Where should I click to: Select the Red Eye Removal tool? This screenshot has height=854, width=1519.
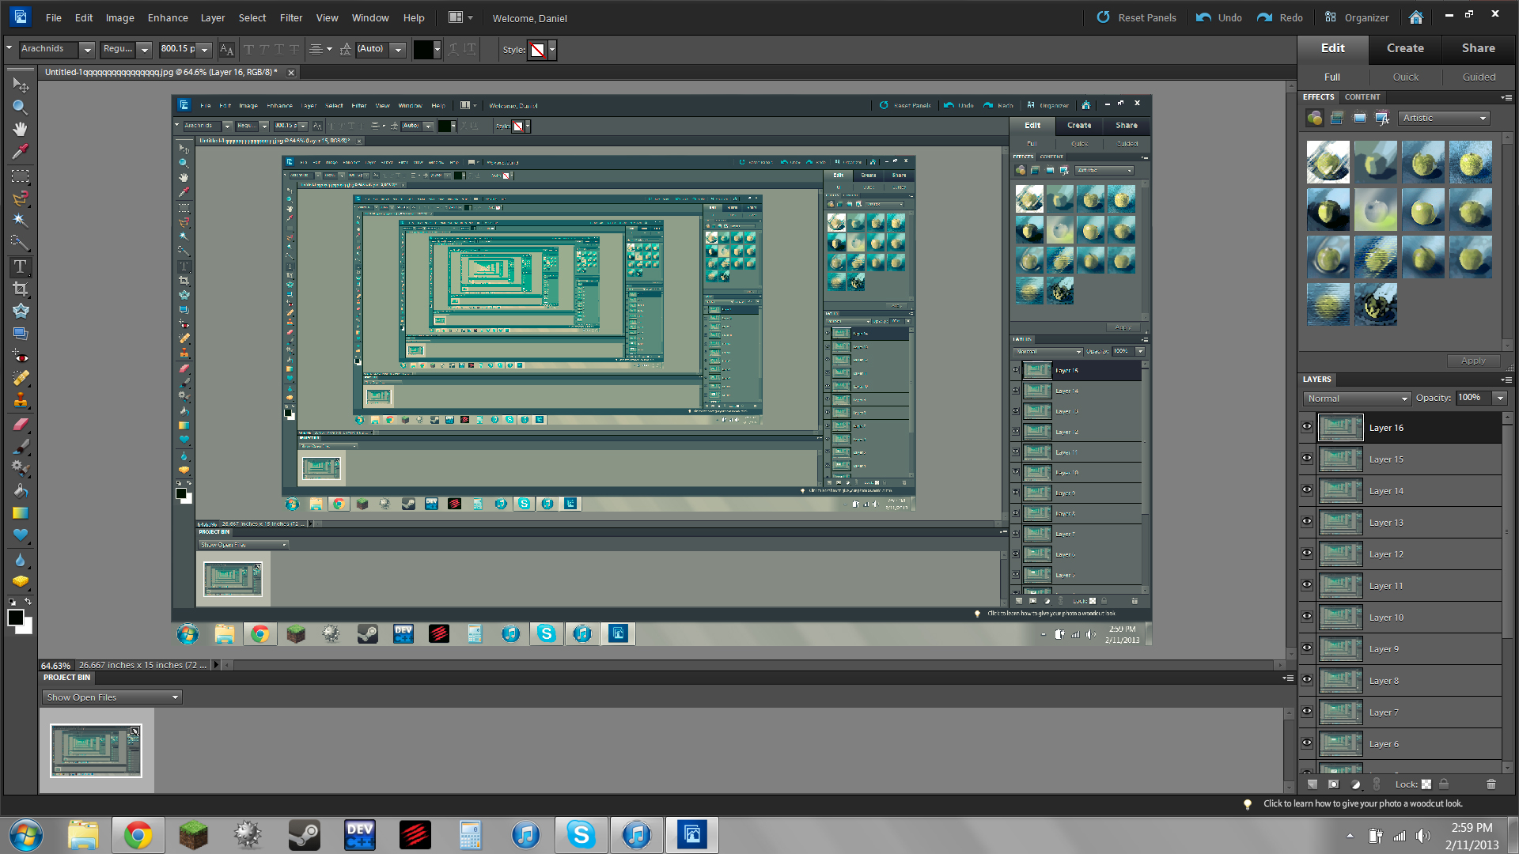click(x=21, y=357)
